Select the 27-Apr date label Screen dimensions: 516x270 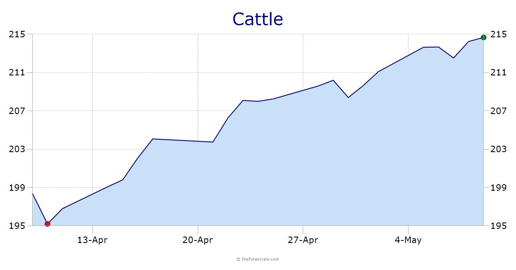pyautogui.click(x=303, y=240)
